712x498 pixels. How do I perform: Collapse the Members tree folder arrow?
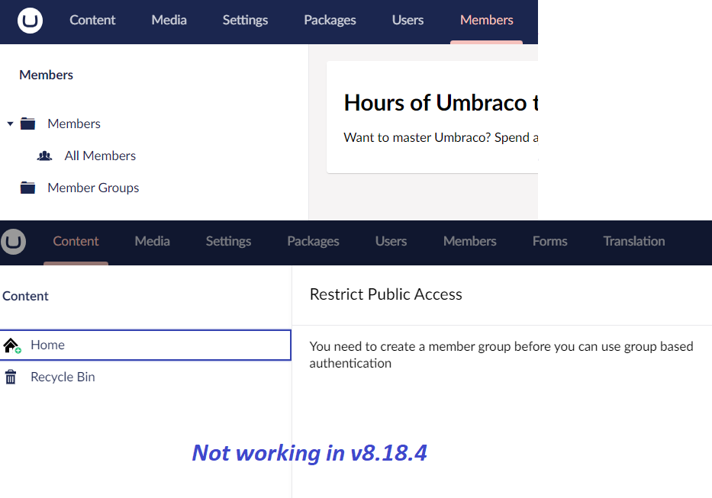pos(10,124)
